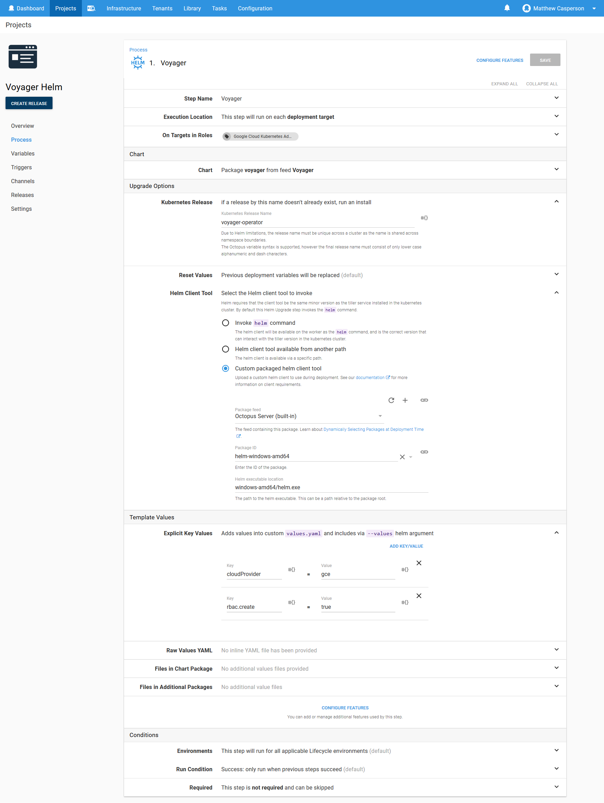The height and width of the screenshot is (803, 604).
Task: Open the search icon in the top navigation
Action: click(x=91, y=8)
